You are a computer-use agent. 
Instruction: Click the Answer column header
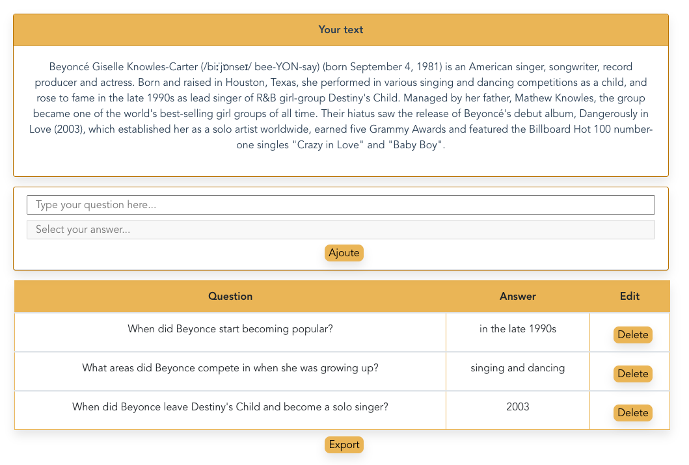point(518,297)
